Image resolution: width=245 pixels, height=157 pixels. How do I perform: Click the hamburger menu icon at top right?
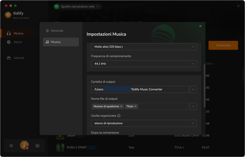pos(238,6)
